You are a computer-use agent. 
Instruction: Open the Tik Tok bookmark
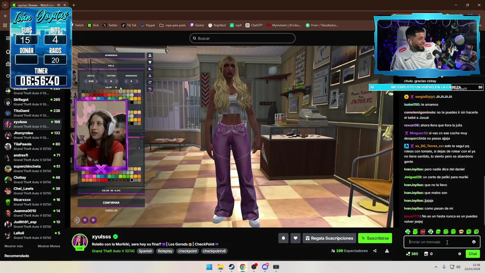(x=129, y=25)
